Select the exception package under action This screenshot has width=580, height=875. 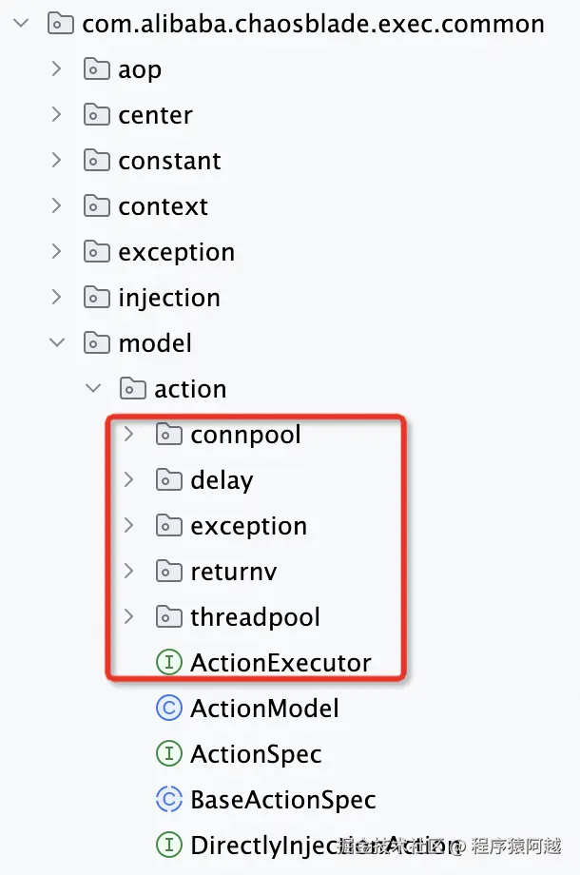tap(248, 526)
